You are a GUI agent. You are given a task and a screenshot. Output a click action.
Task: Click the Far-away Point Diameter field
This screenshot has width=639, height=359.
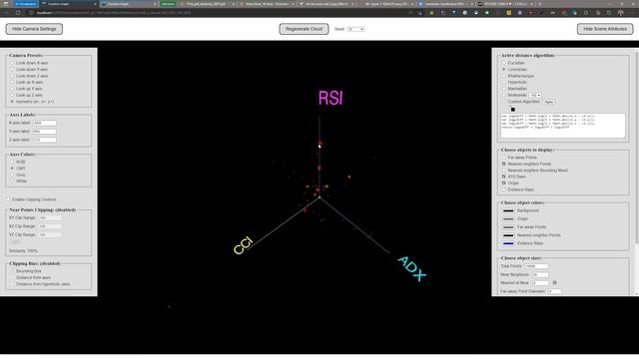click(x=555, y=291)
